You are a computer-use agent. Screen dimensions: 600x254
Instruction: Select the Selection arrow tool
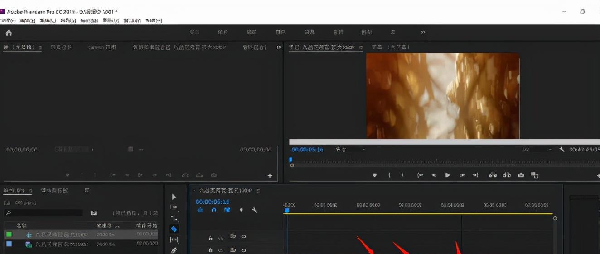(x=174, y=197)
